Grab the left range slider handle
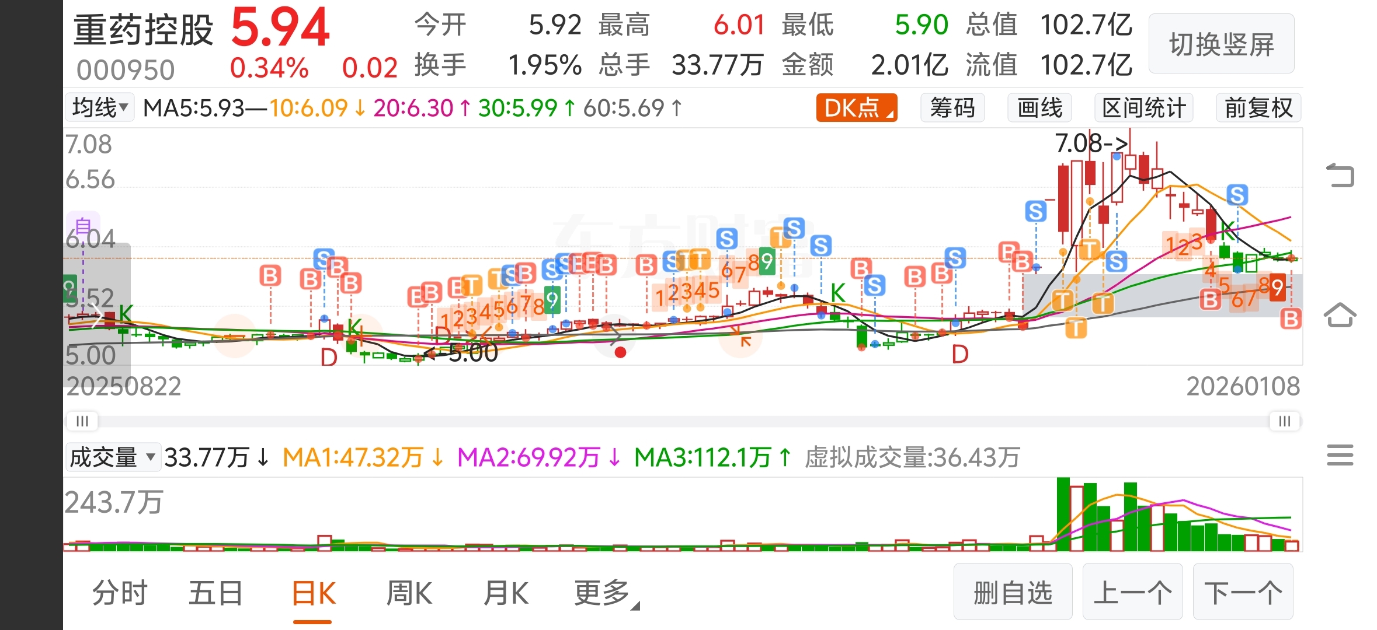Screen dimensions: 1377x630 pos(82,421)
